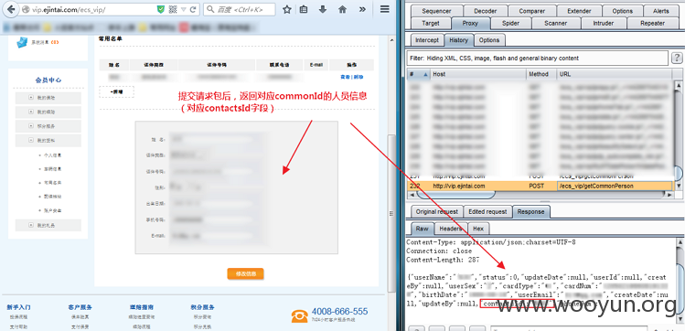Expand the second member center menu item
685x331 pixels.
coord(31,112)
